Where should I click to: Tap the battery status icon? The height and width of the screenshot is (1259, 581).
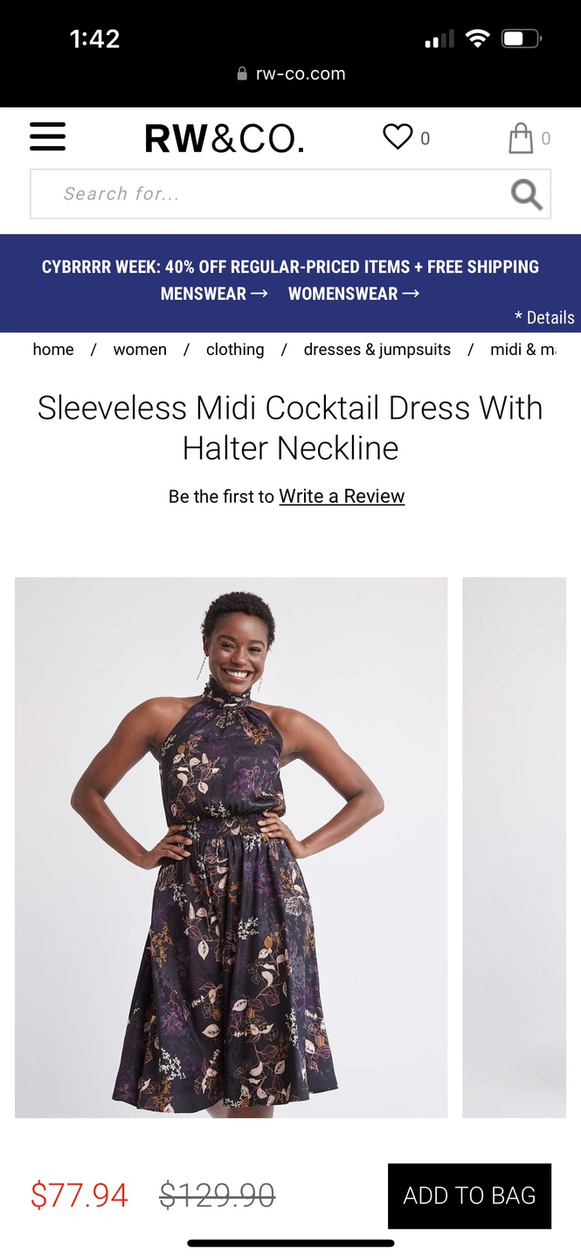coord(522,38)
